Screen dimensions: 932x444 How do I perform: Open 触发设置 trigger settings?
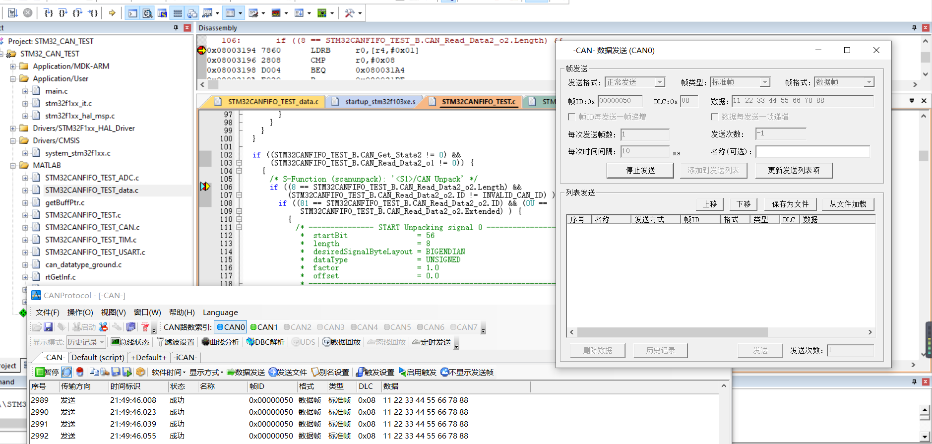[x=375, y=372]
